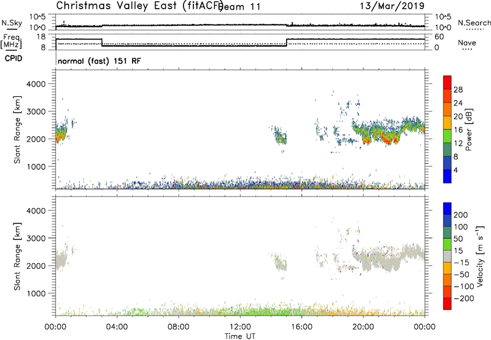Click the 'N.Sky' legend label
This screenshot has height=340, width=491.
coord(12,23)
